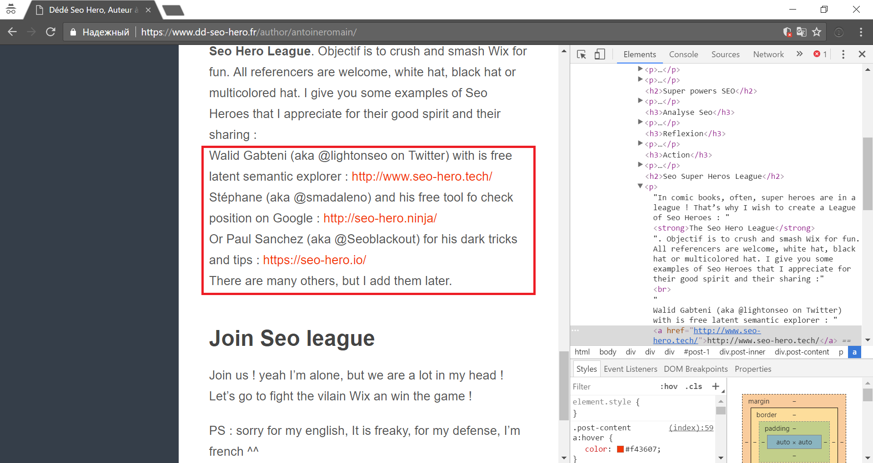Viewport: 873px width, 463px height.
Task: Expand the <p> node below Analyse Seo
Action: tap(640, 122)
